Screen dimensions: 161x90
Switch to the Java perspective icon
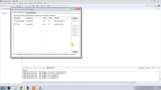click(x=159, y=6)
